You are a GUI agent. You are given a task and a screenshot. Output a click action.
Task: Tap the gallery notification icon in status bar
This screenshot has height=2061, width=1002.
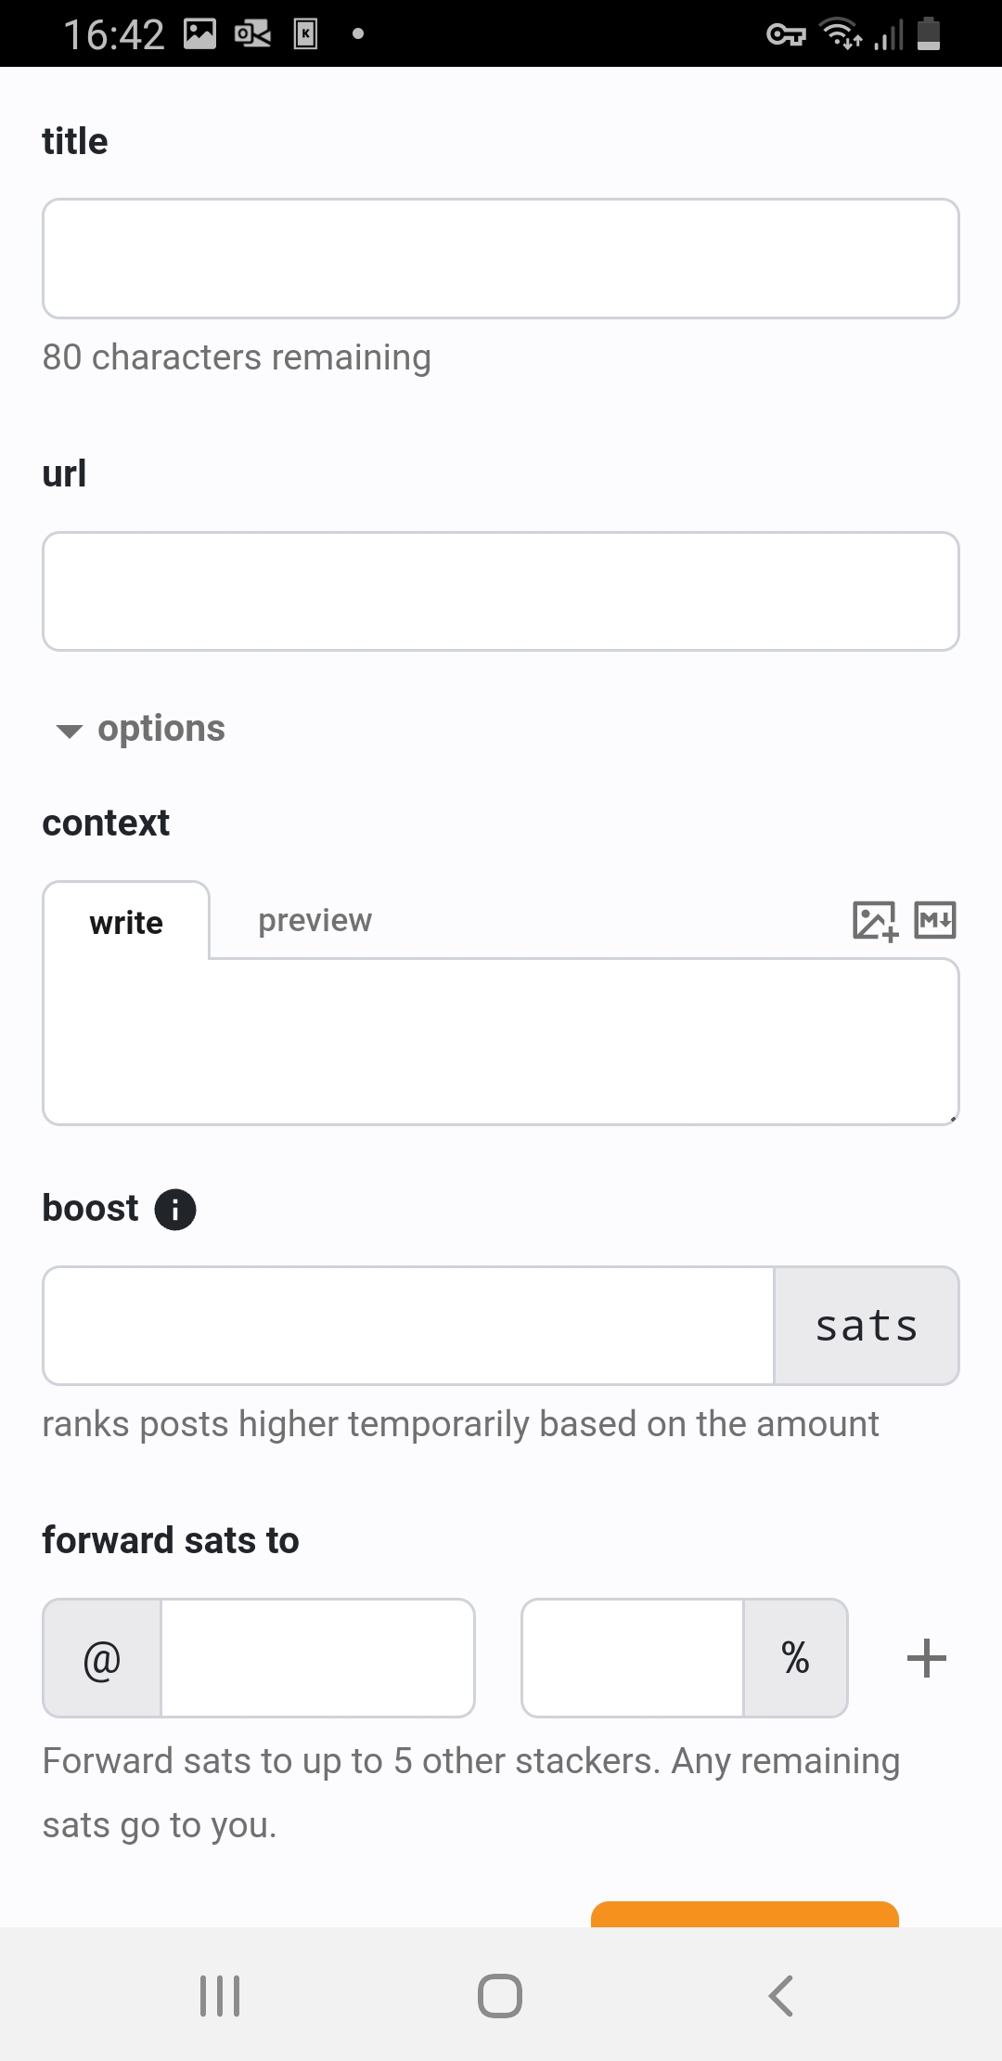(199, 34)
